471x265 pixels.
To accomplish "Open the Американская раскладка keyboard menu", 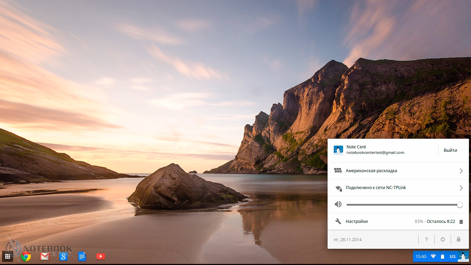I will point(371,171).
